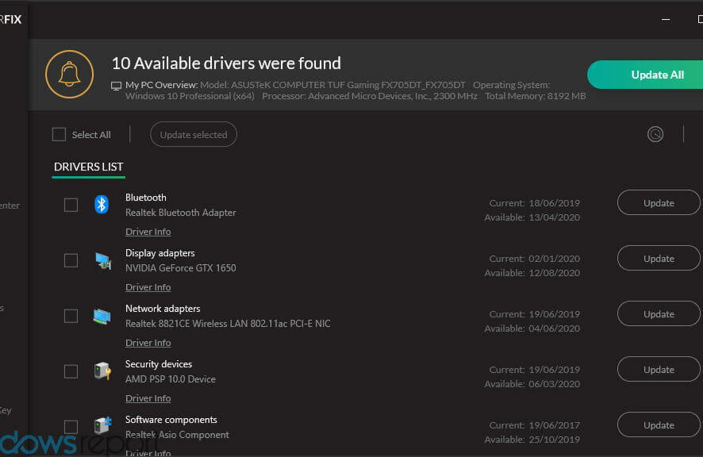This screenshot has height=457, width=703.
Task: Click the 'NVIDIA GeForce GTX 1650' device name
Action: point(181,268)
